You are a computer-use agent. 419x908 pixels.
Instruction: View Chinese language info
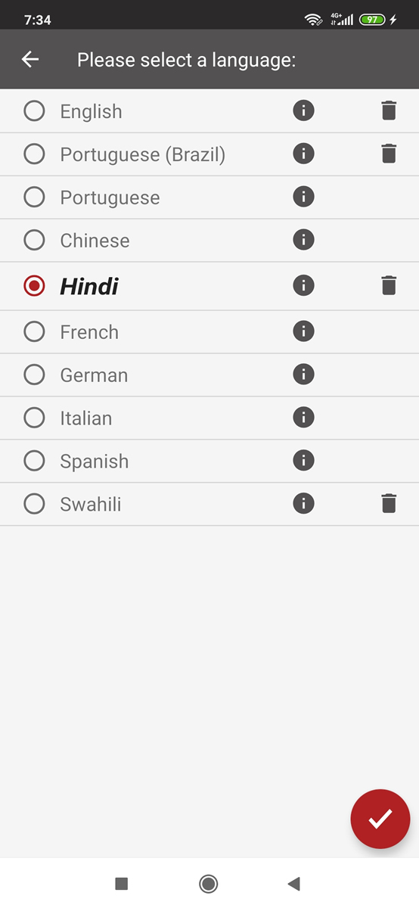303,241
